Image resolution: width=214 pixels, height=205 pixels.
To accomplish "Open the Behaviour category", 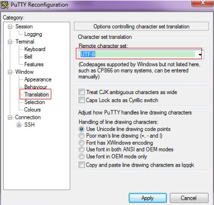I will coord(36,87).
